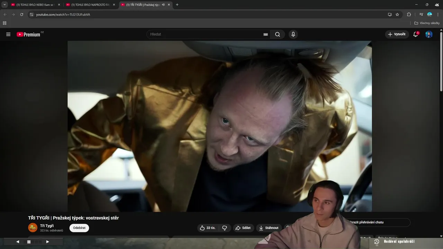Click the video title text
Image resolution: width=443 pixels, height=249 pixels.
[x=73, y=218]
